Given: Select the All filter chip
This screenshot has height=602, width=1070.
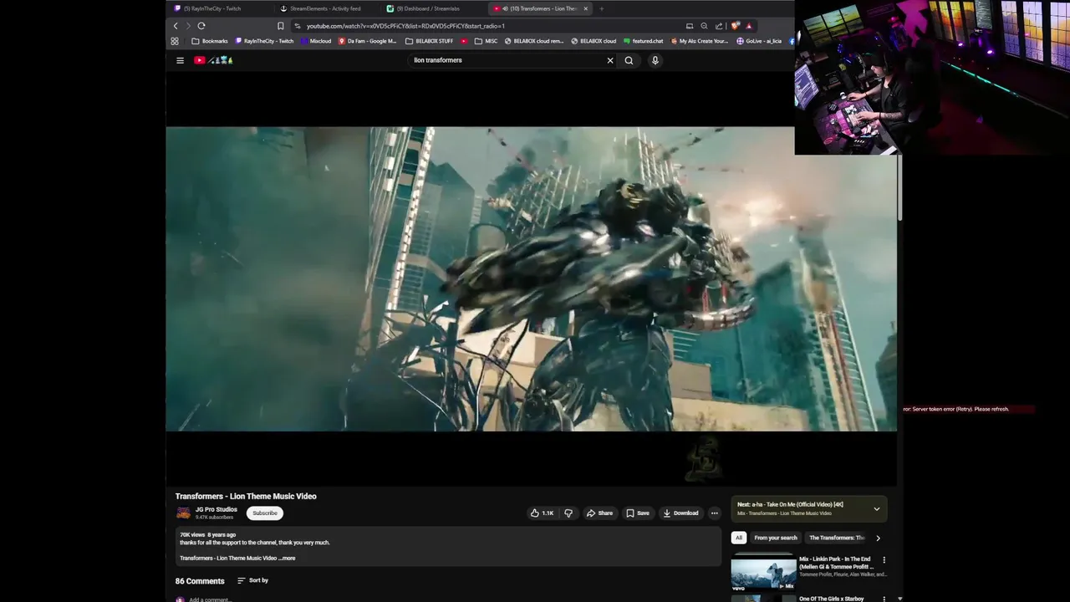Looking at the screenshot, I should pyautogui.click(x=738, y=538).
